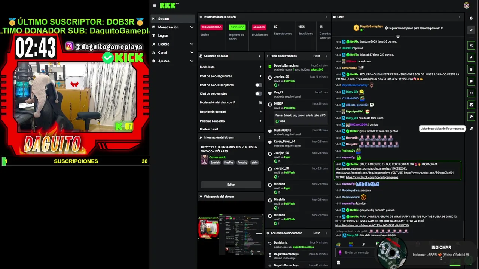Screen dimensions: 479x269
Task: Toggle Chat de solo-emotes switch
Action: click(x=259, y=94)
